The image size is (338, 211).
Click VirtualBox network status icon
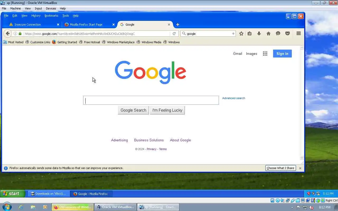pos(288,200)
